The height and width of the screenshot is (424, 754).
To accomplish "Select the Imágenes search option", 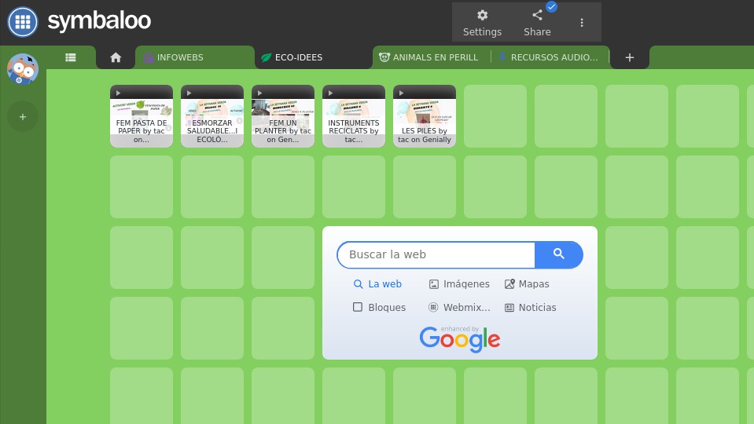I will pyautogui.click(x=459, y=284).
